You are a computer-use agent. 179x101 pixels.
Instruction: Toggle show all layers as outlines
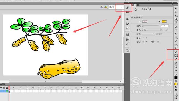pos(7,88)
